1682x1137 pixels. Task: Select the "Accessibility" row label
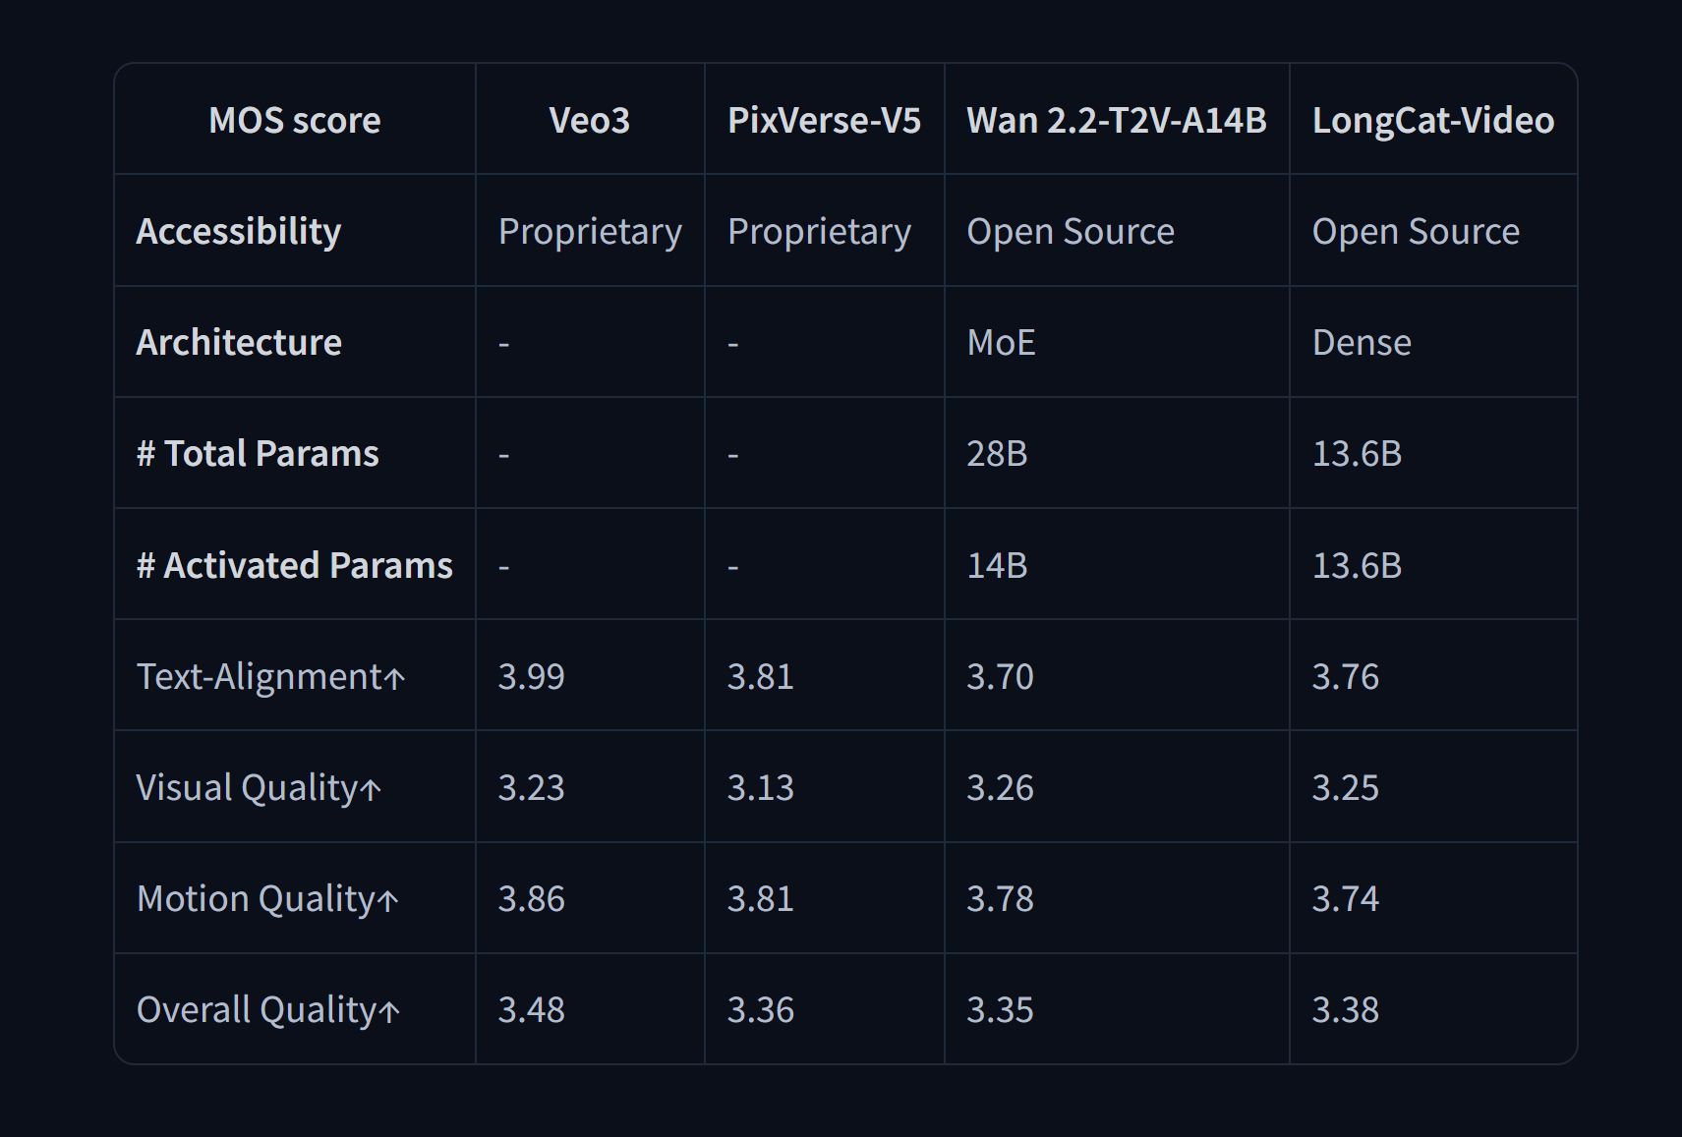[x=239, y=231]
